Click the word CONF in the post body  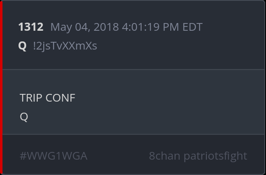pyautogui.click(x=60, y=98)
